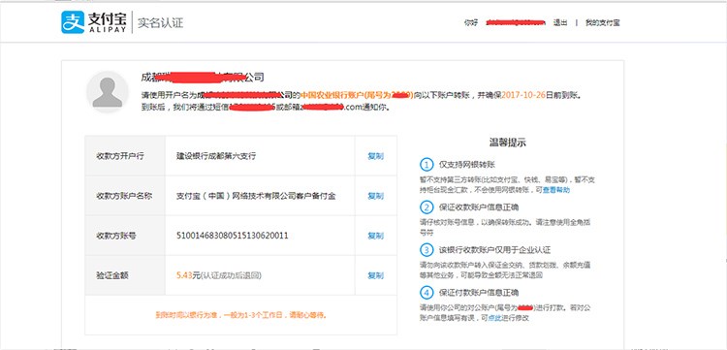
Task: Click 点此 to modify account info
Action: point(494,318)
